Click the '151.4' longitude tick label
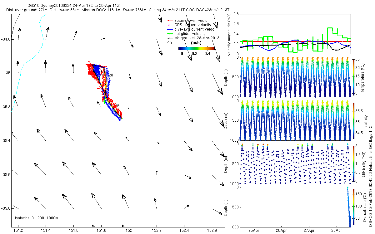The height and width of the screenshot is (234, 375). (x=46, y=231)
